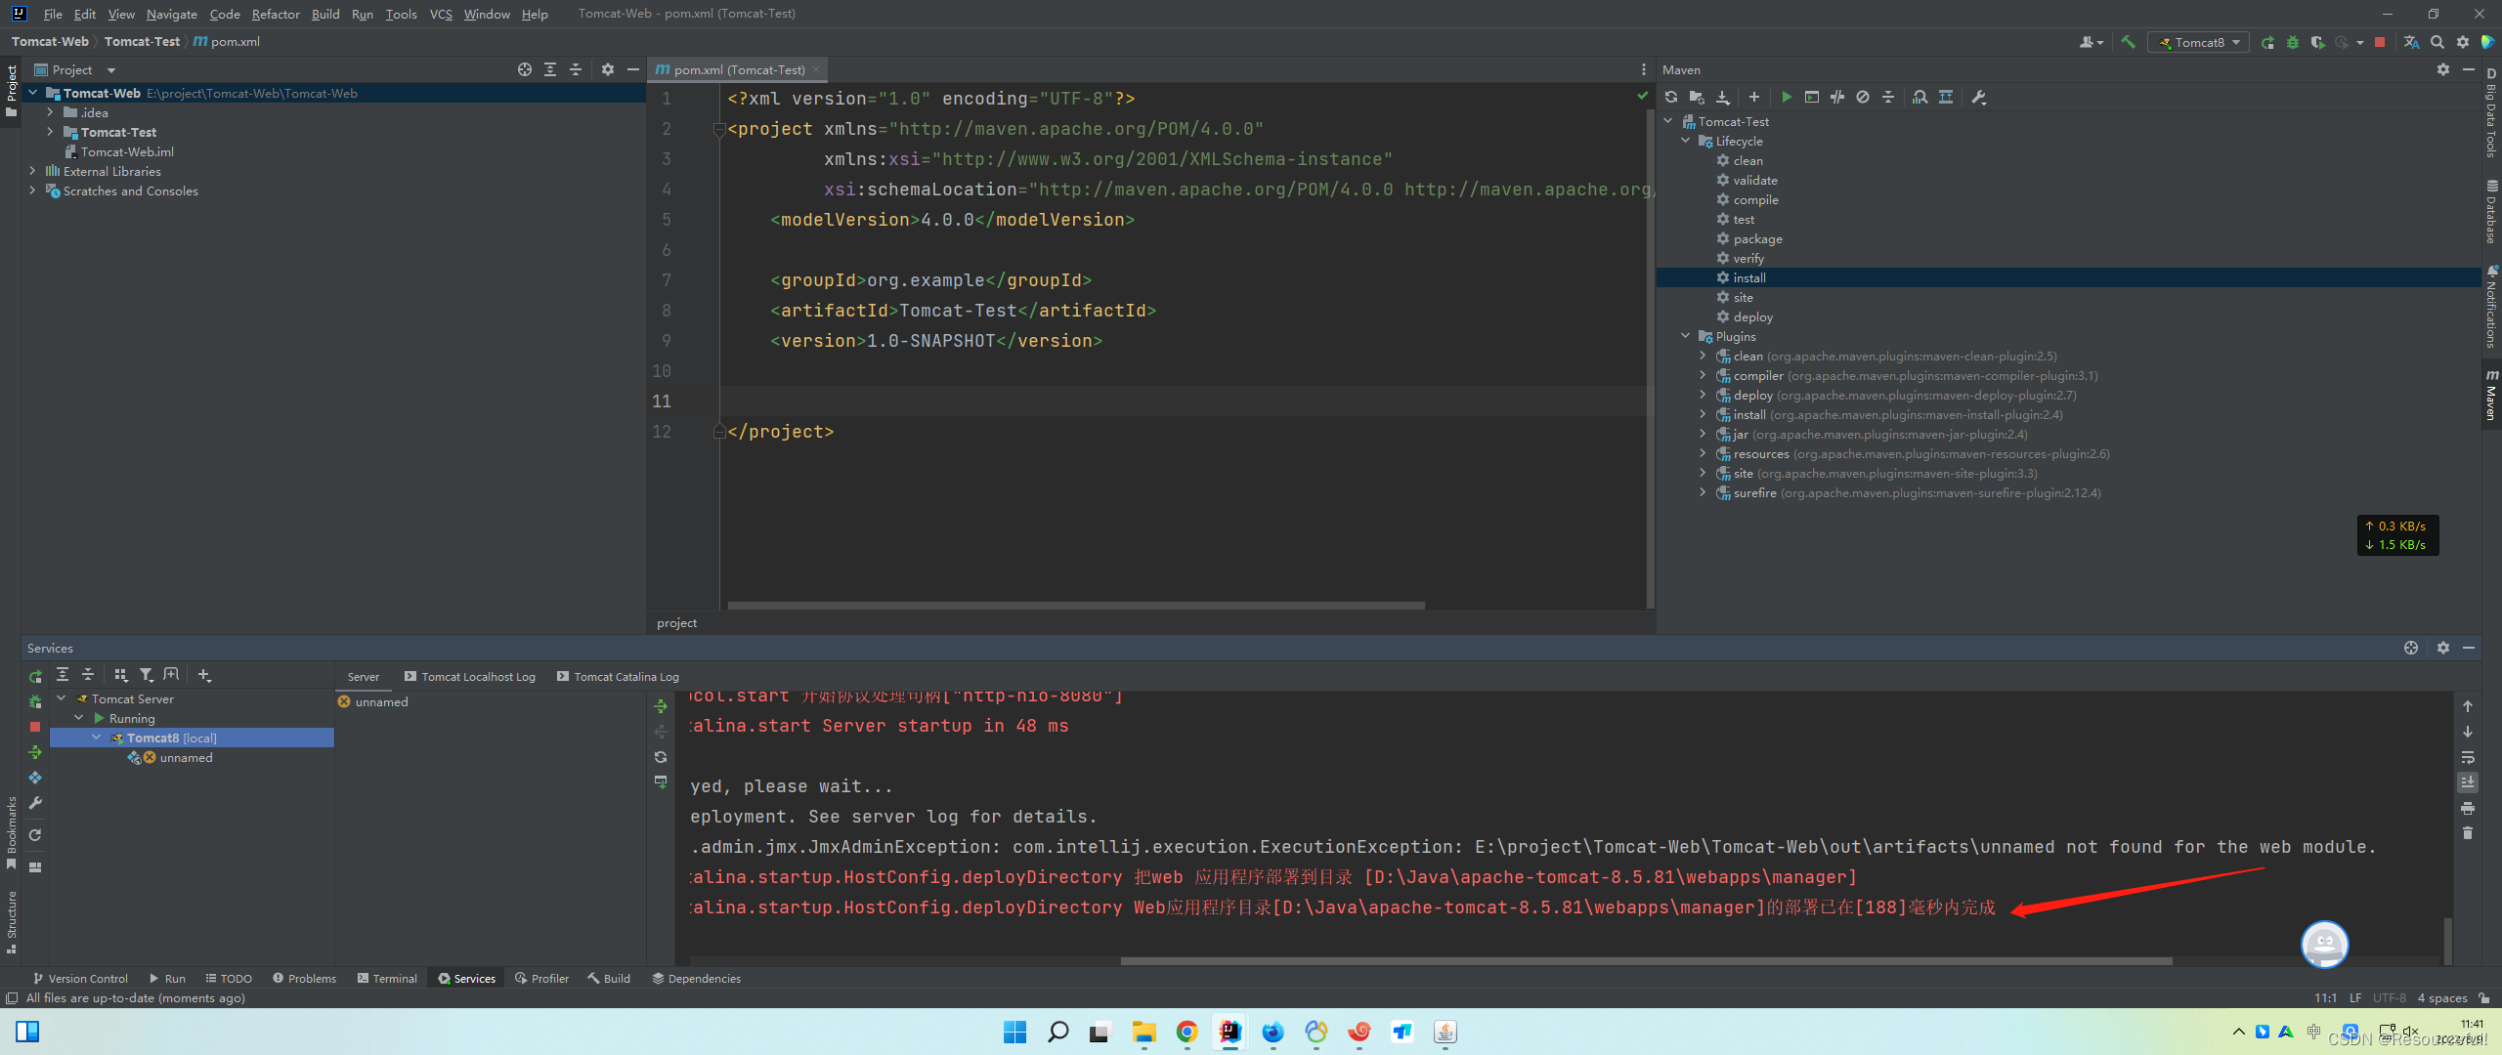
Task: Click Download Sources icon in Maven toolbar
Action: pos(1723,97)
